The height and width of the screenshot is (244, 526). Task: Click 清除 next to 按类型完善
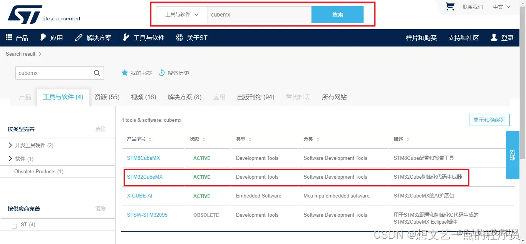coord(101,129)
